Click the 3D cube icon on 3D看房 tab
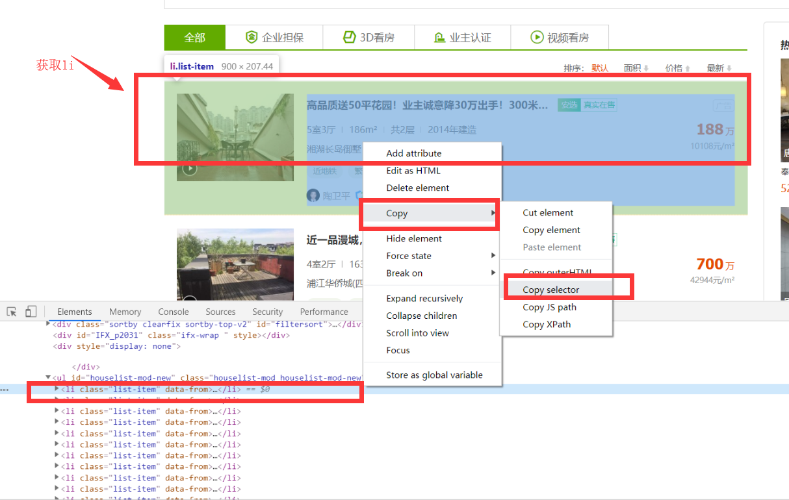789x500 pixels. click(x=348, y=37)
